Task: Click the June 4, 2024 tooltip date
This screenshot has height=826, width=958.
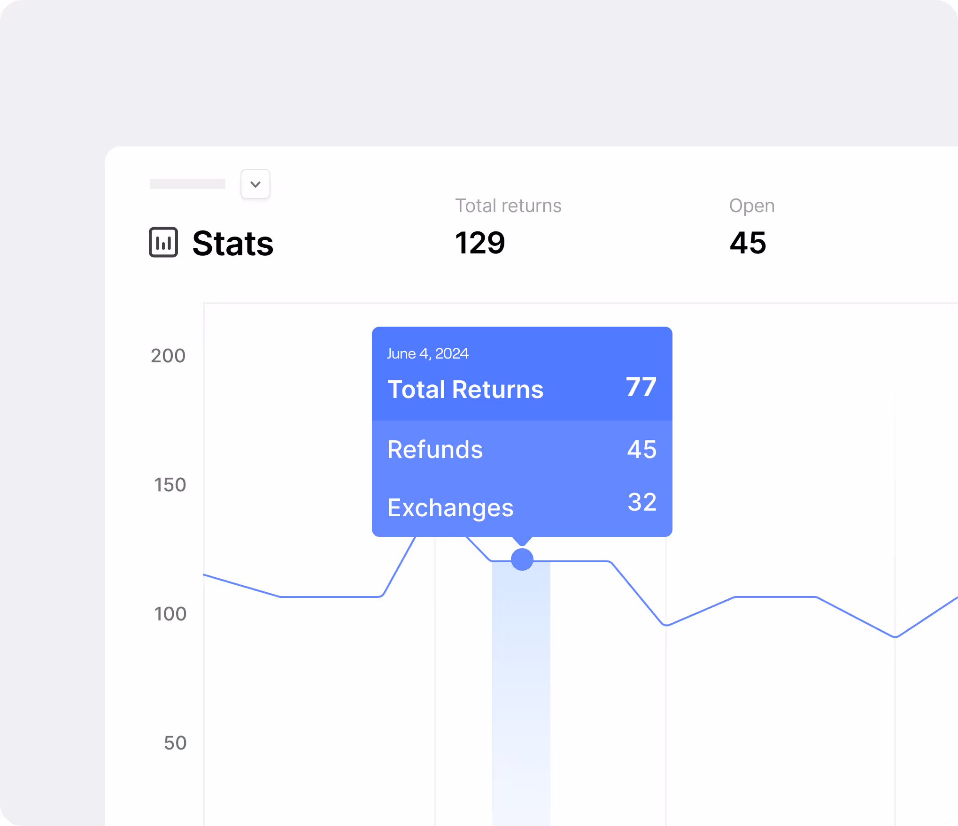Action: [x=427, y=353]
